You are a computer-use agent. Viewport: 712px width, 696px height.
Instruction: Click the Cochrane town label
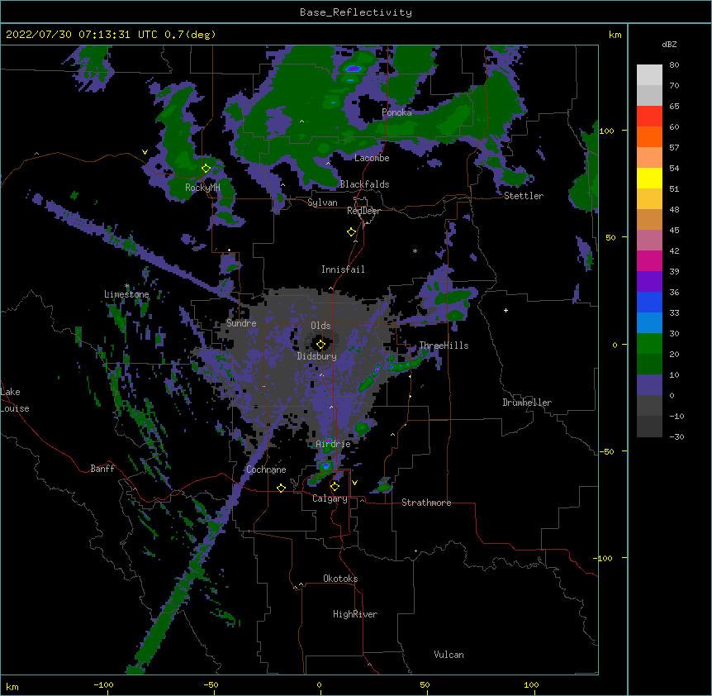click(266, 470)
